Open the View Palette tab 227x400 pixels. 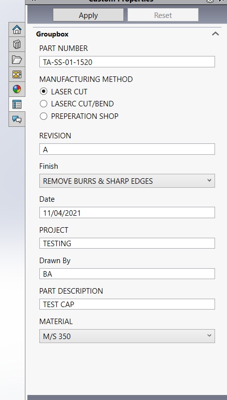tap(17, 74)
